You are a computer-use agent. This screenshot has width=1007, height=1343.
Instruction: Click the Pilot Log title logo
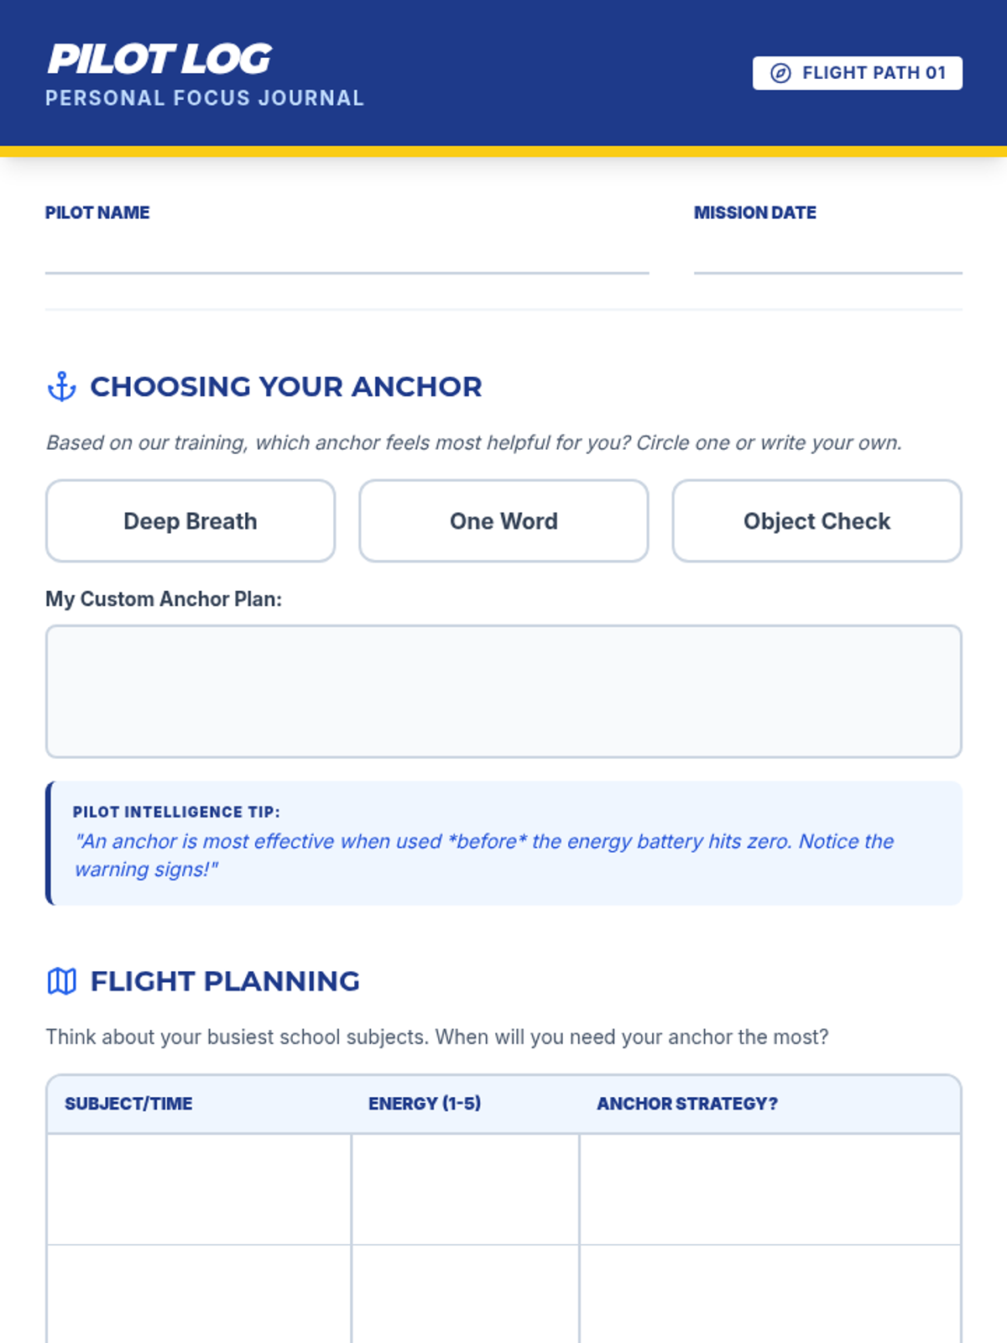point(159,59)
